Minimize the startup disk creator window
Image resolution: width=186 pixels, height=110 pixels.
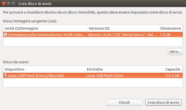(x=9, y=4)
